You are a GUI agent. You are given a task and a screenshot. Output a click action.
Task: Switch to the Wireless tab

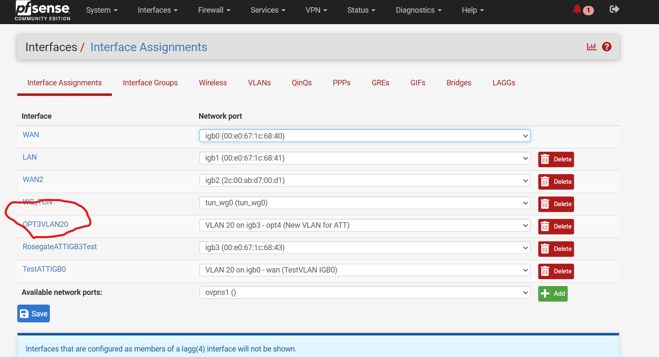click(213, 83)
